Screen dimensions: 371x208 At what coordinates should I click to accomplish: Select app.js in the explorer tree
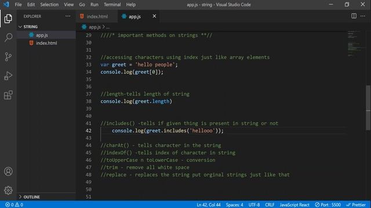click(x=46, y=35)
